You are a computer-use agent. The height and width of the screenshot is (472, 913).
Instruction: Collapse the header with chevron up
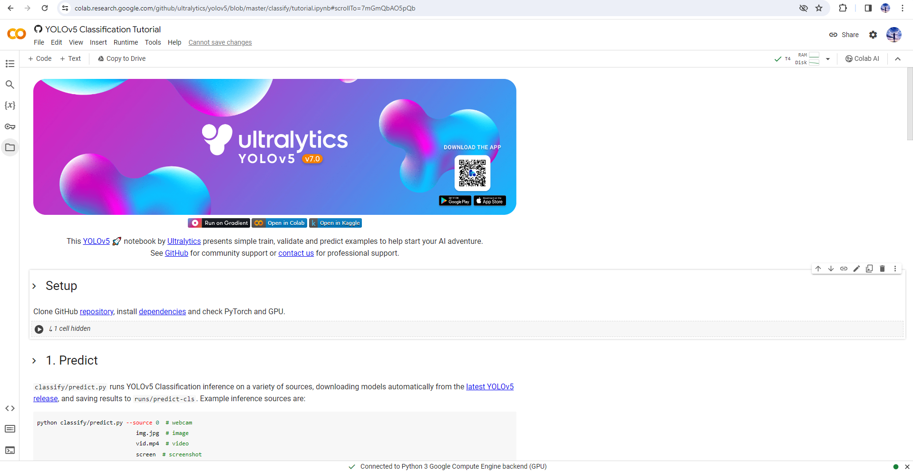click(x=898, y=59)
